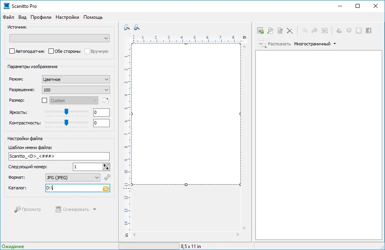Click the preview horizontal scrollbar right arrow
385x250 pixels.
click(x=238, y=234)
